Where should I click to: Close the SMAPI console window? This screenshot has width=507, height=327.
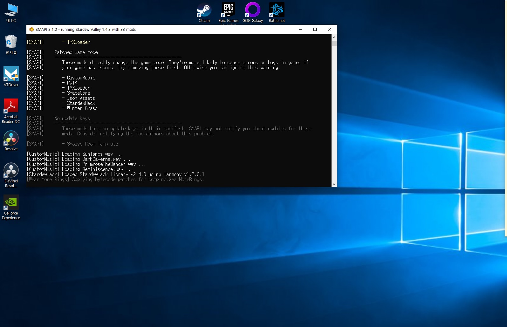click(x=330, y=29)
